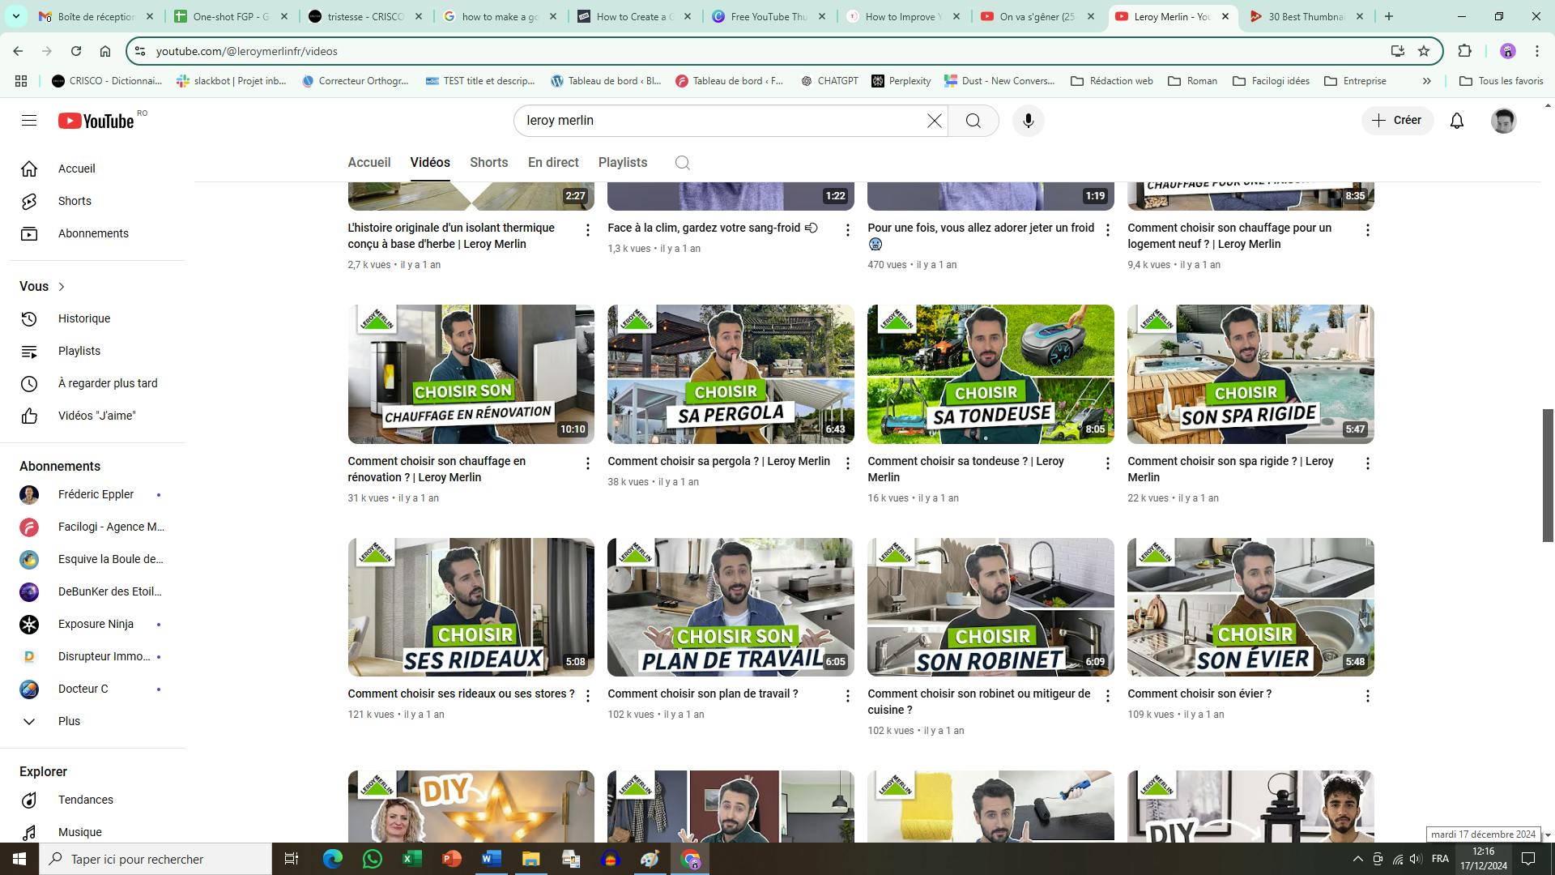
Task: Open options for Comment choisir ses rideaux video
Action: (x=587, y=696)
